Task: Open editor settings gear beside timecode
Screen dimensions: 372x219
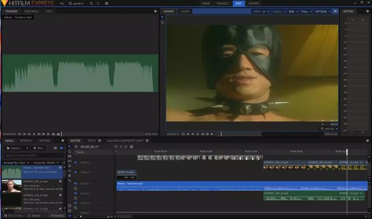Action: click(x=76, y=147)
